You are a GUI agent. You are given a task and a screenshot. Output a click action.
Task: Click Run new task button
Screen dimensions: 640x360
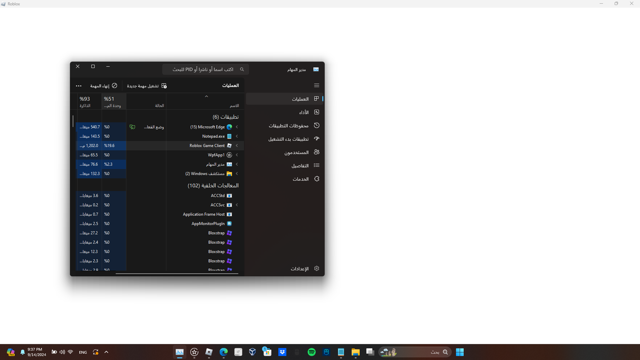(x=147, y=86)
